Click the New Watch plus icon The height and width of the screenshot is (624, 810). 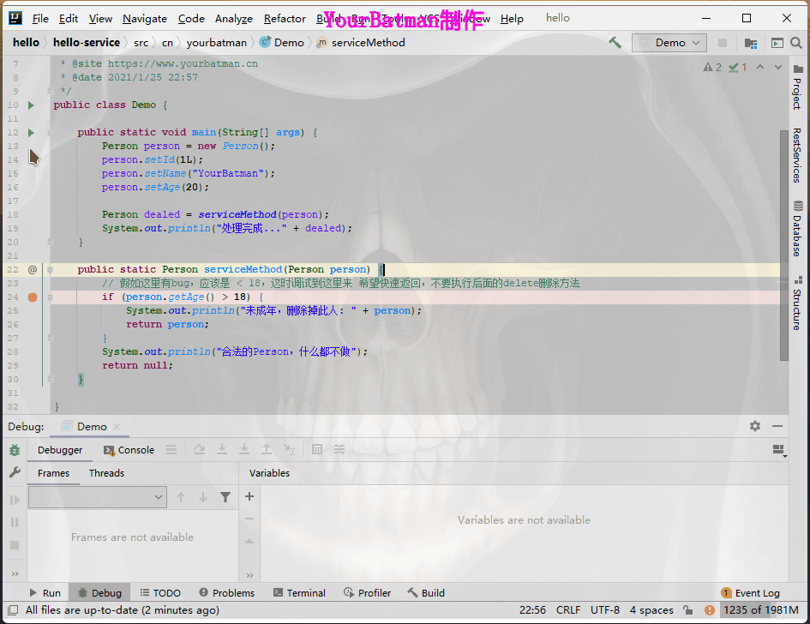[x=249, y=496]
